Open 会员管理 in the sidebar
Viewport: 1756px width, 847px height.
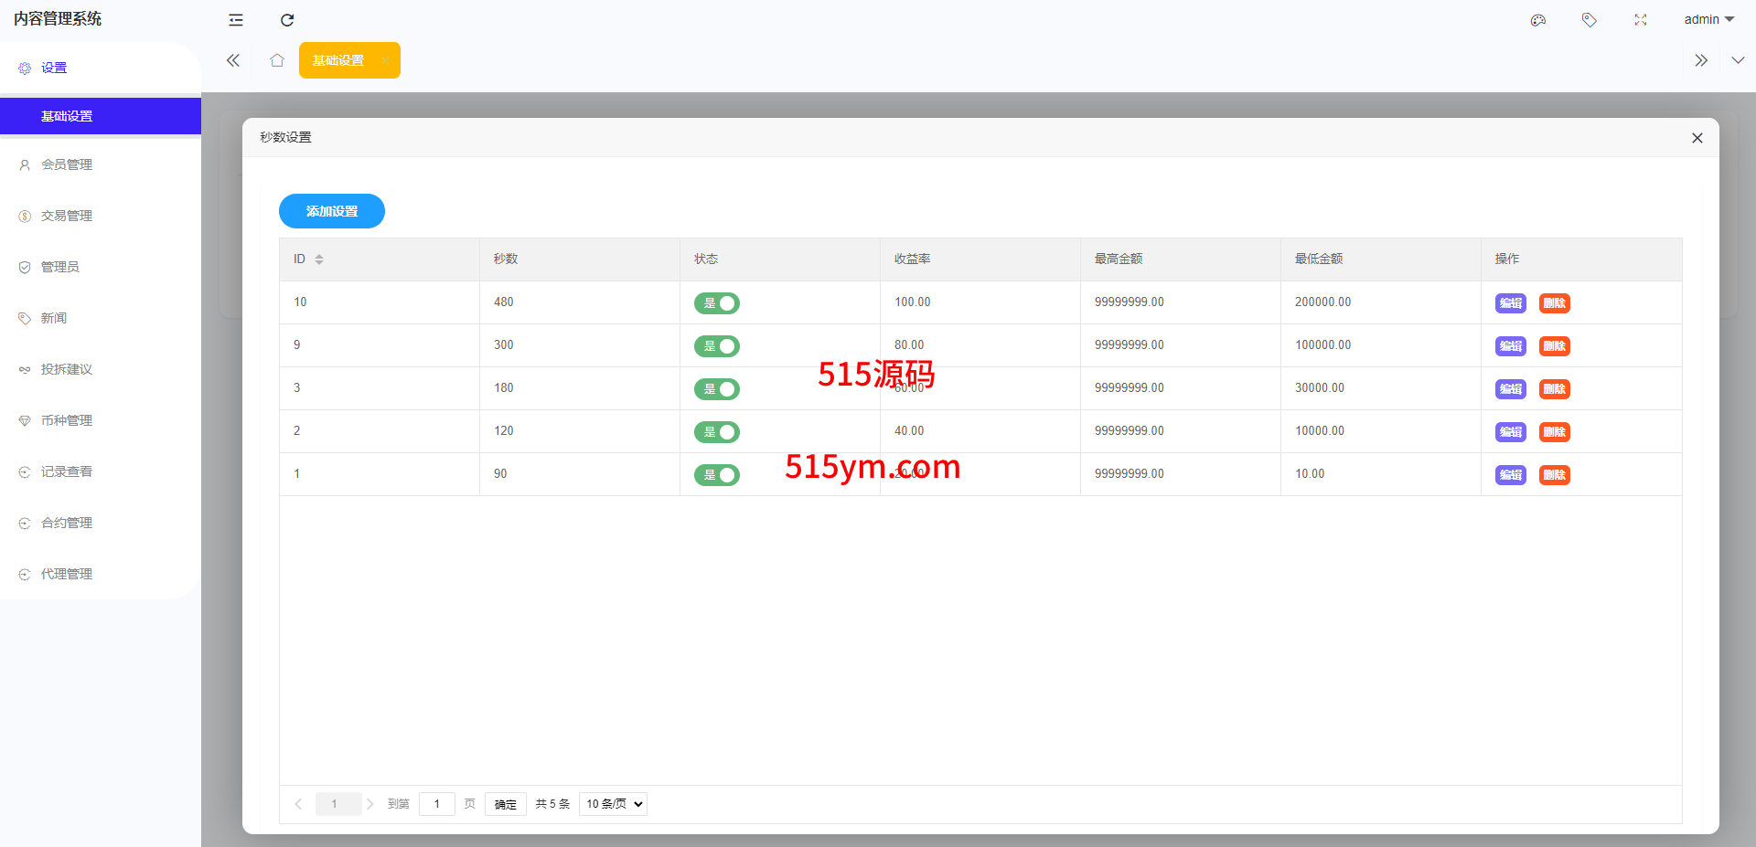pos(67,164)
